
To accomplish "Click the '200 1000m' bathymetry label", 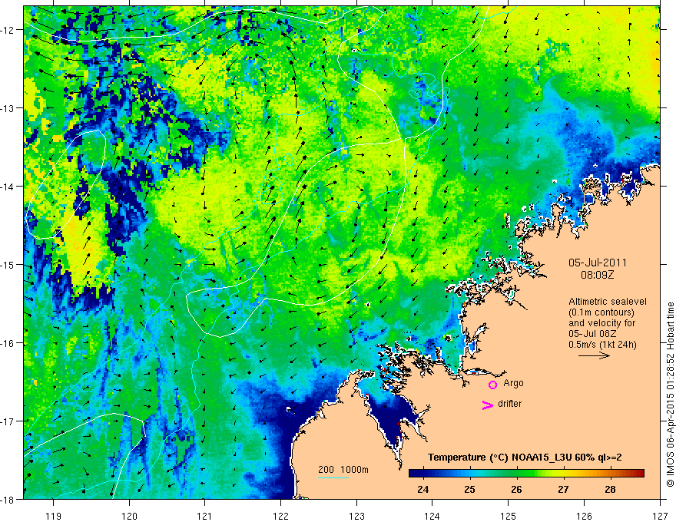I will pyautogui.click(x=343, y=470).
